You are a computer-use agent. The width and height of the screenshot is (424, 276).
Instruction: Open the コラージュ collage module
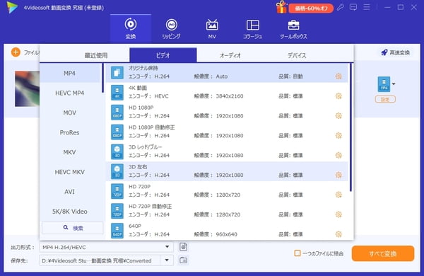tap(252, 29)
